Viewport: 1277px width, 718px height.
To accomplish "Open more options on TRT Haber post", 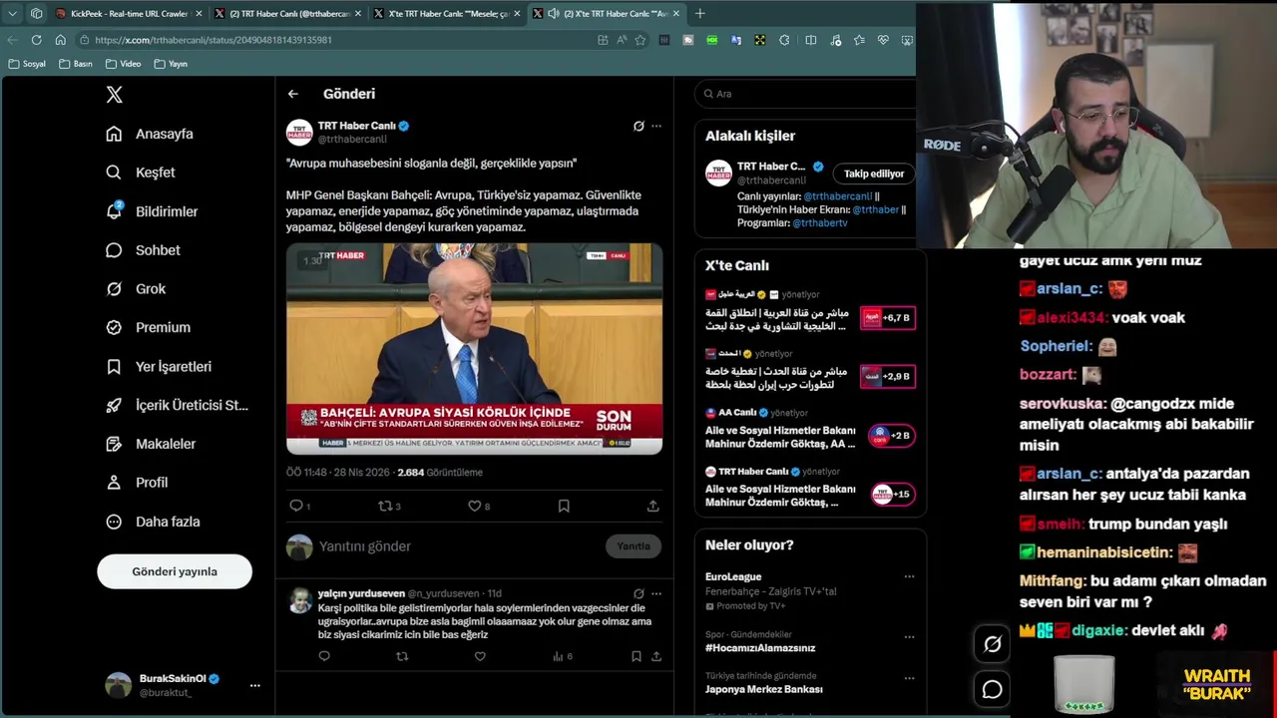I will point(655,126).
